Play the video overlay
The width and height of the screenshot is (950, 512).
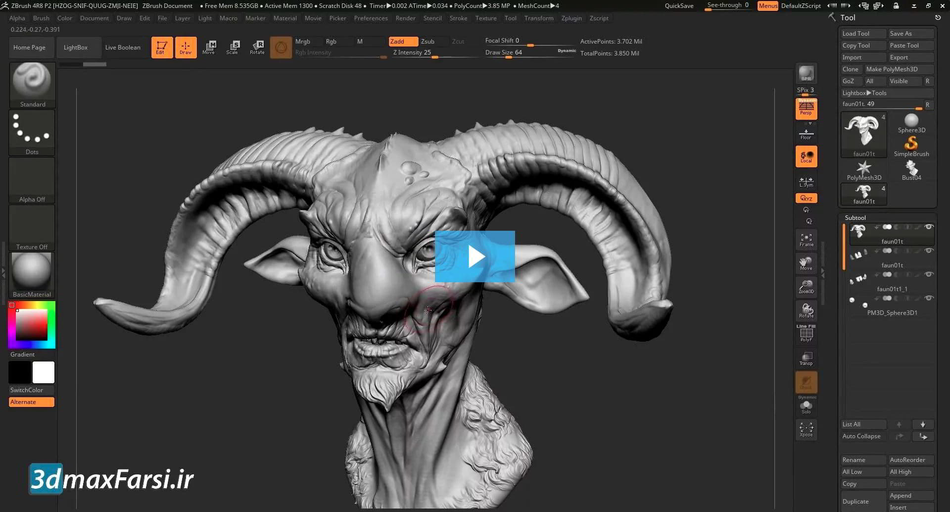coord(475,256)
